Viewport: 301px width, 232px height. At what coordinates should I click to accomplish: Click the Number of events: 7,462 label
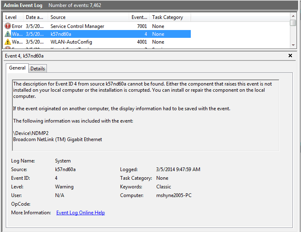[x=75, y=5]
